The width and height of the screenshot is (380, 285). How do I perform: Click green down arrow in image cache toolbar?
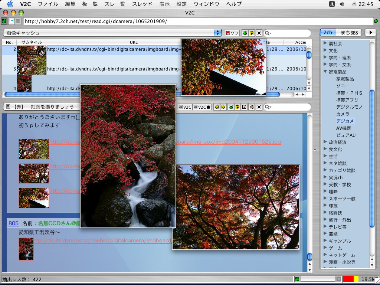tap(245, 33)
